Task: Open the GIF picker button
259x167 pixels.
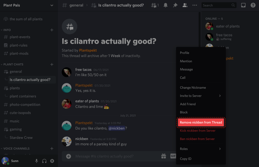Action: coord(173,156)
